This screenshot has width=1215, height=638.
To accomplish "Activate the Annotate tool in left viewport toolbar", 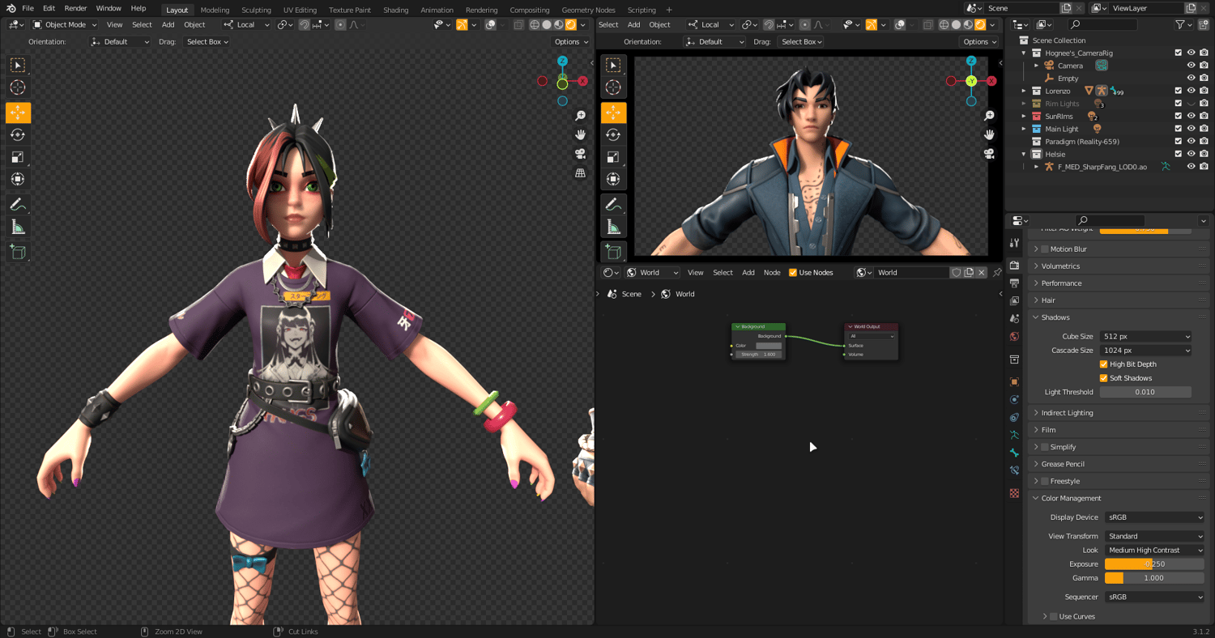I will (x=18, y=204).
